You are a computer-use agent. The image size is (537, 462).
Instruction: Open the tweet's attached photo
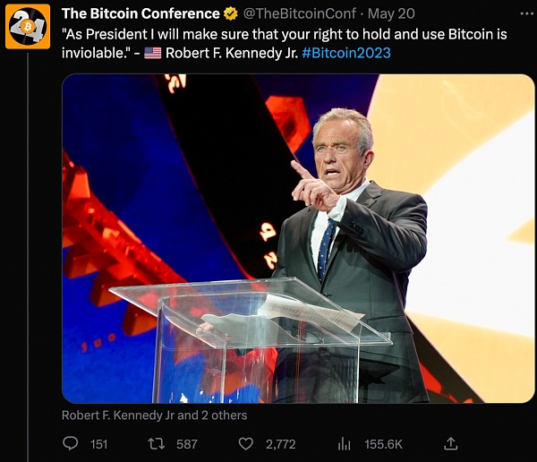(297, 237)
